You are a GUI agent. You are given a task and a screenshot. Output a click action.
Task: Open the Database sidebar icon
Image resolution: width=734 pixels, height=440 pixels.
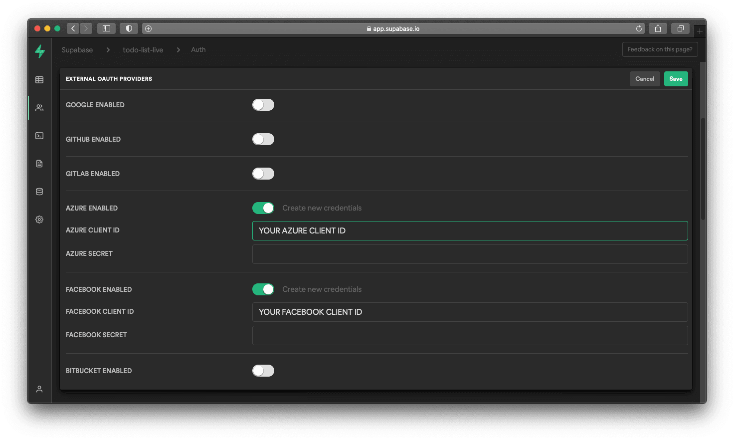coord(39,192)
